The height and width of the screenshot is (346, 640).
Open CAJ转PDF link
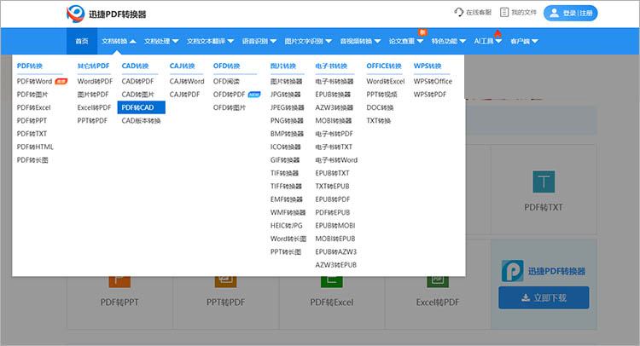coord(184,94)
